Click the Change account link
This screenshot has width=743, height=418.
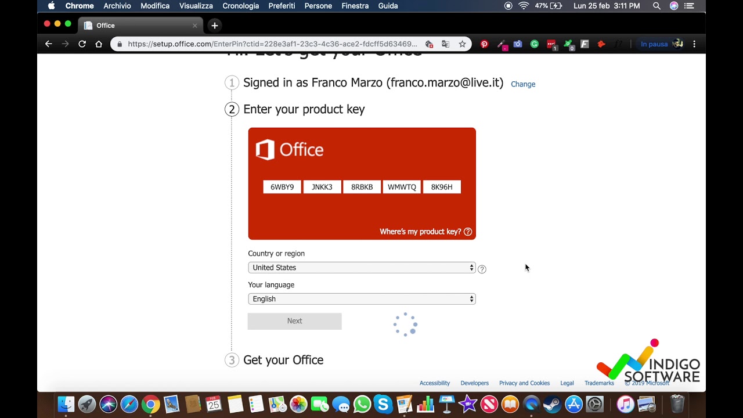pyautogui.click(x=523, y=84)
